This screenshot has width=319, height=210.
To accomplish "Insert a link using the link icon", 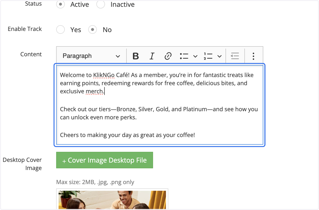I will [168, 56].
